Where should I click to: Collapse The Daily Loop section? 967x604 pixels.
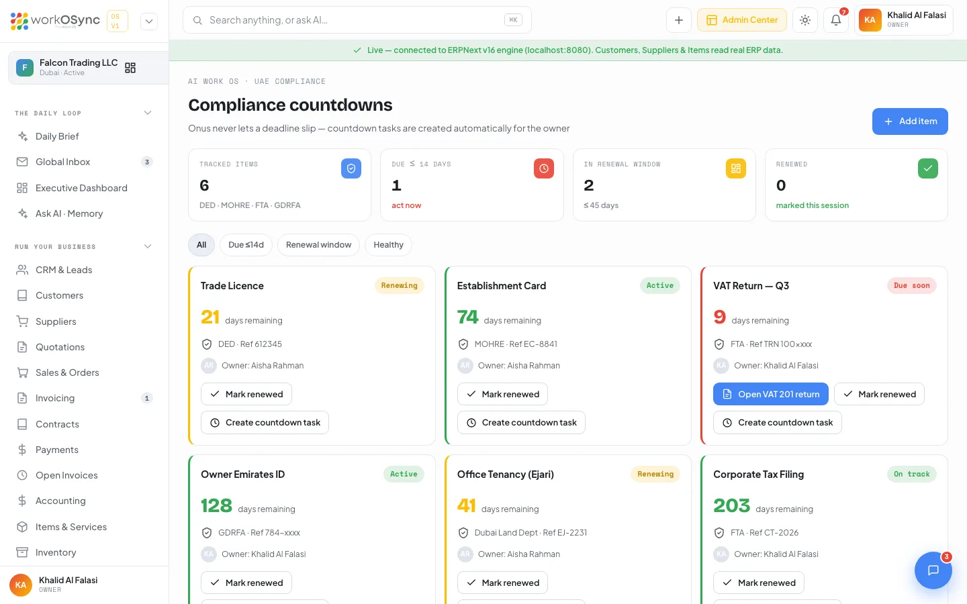pyautogui.click(x=148, y=113)
